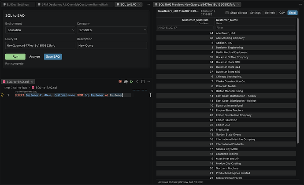Click the green Run button
The height and width of the screenshot is (185, 304).
(15, 57)
